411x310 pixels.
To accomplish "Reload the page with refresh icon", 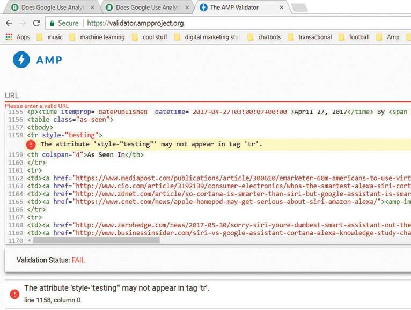I will 36,23.
